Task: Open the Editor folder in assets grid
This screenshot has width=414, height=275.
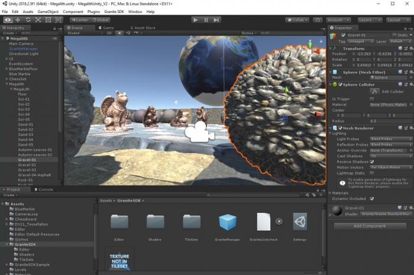Action: pos(119,222)
